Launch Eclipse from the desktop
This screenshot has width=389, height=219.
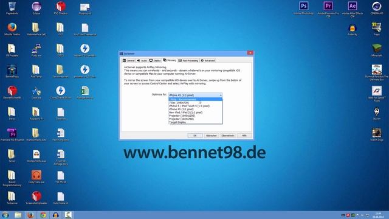(x=36, y=8)
